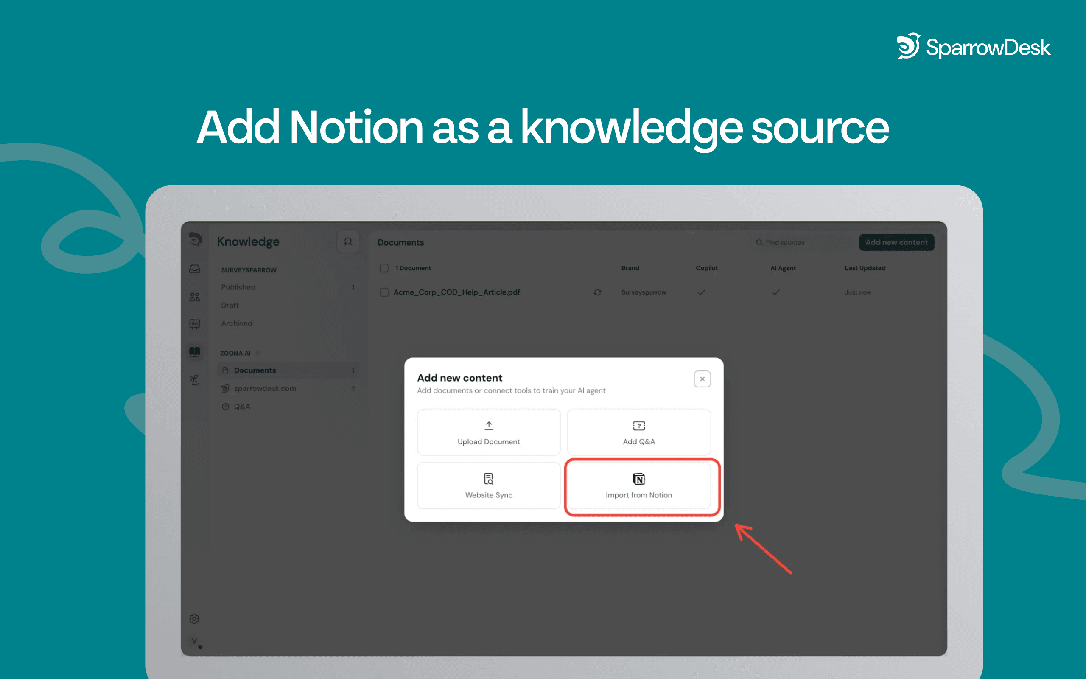Open Acme_Corp_COD_Help_Article.pdf document

457,292
